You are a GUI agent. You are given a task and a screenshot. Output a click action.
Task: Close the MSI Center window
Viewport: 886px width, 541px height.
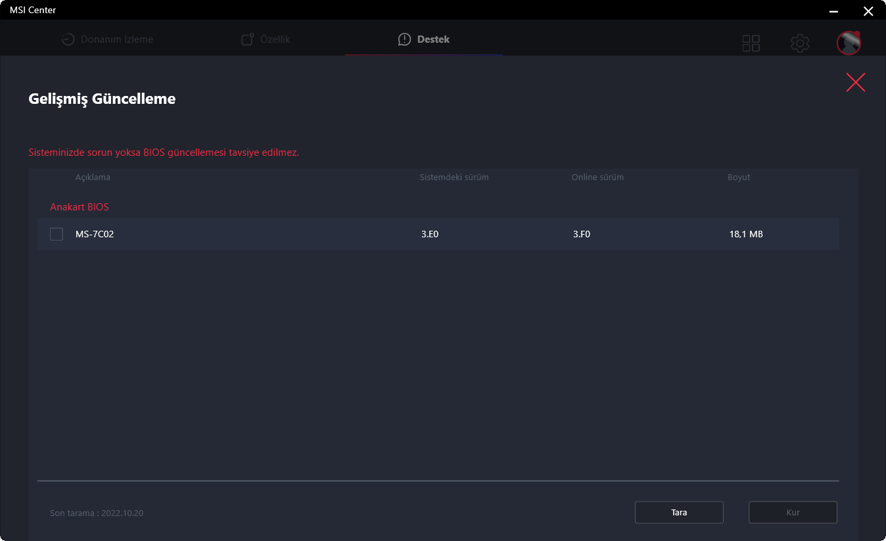(x=868, y=11)
